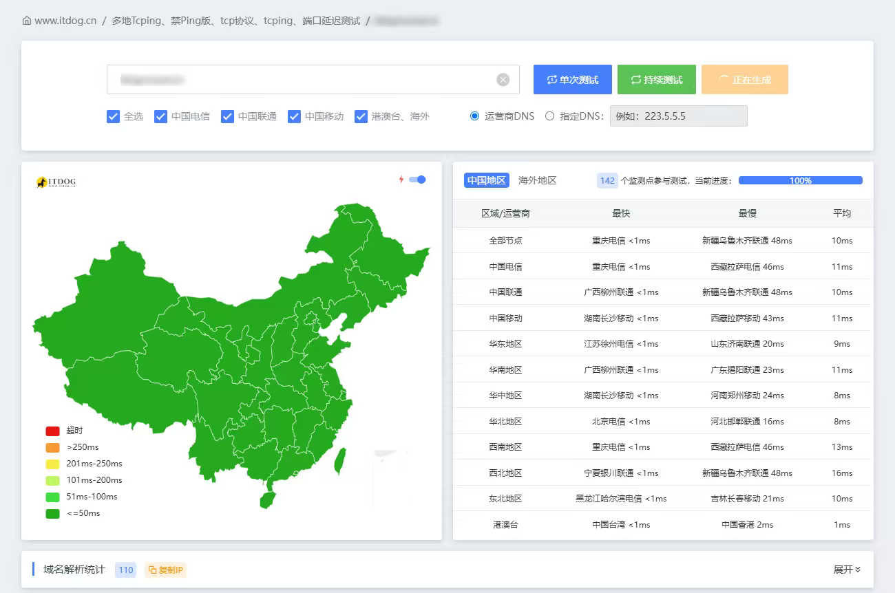Click the loop icon on 持续测试 button
Viewport: 895px width, 593px height.
point(635,80)
